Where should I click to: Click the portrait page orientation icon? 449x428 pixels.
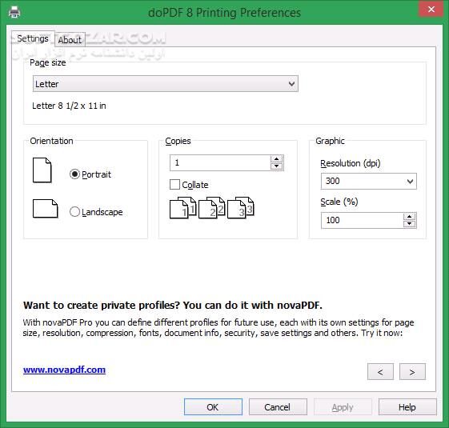point(42,170)
